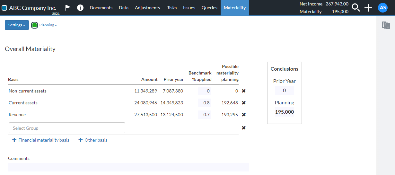Open the AS user avatar menu
The width and height of the screenshot is (395, 175).
tap(383, 8)
